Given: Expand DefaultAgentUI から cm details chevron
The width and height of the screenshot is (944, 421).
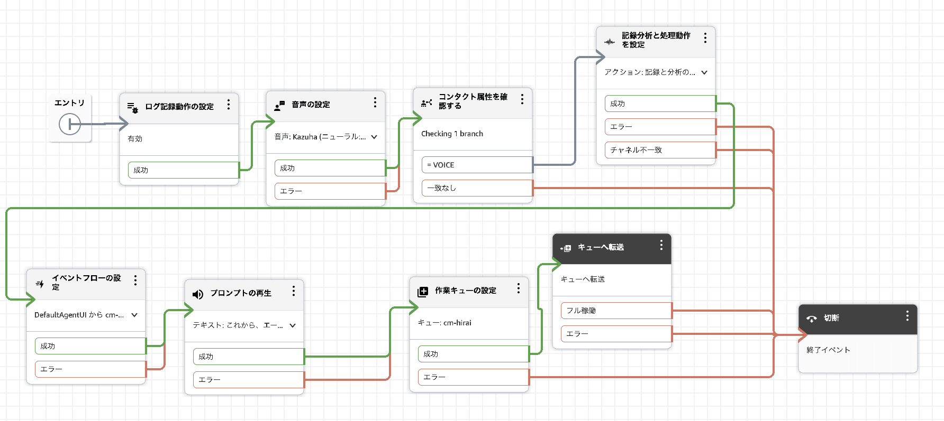Looking at the screenshot, I should click(x=134, y=315).
